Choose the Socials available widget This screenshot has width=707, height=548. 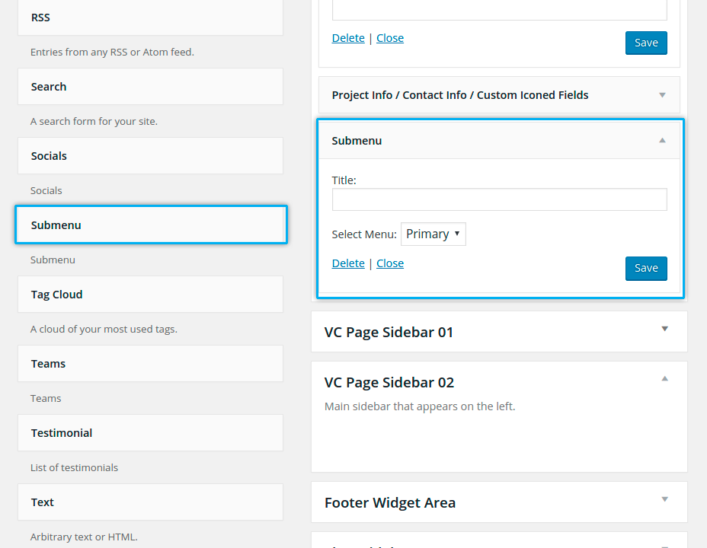(x=150, y=156)
